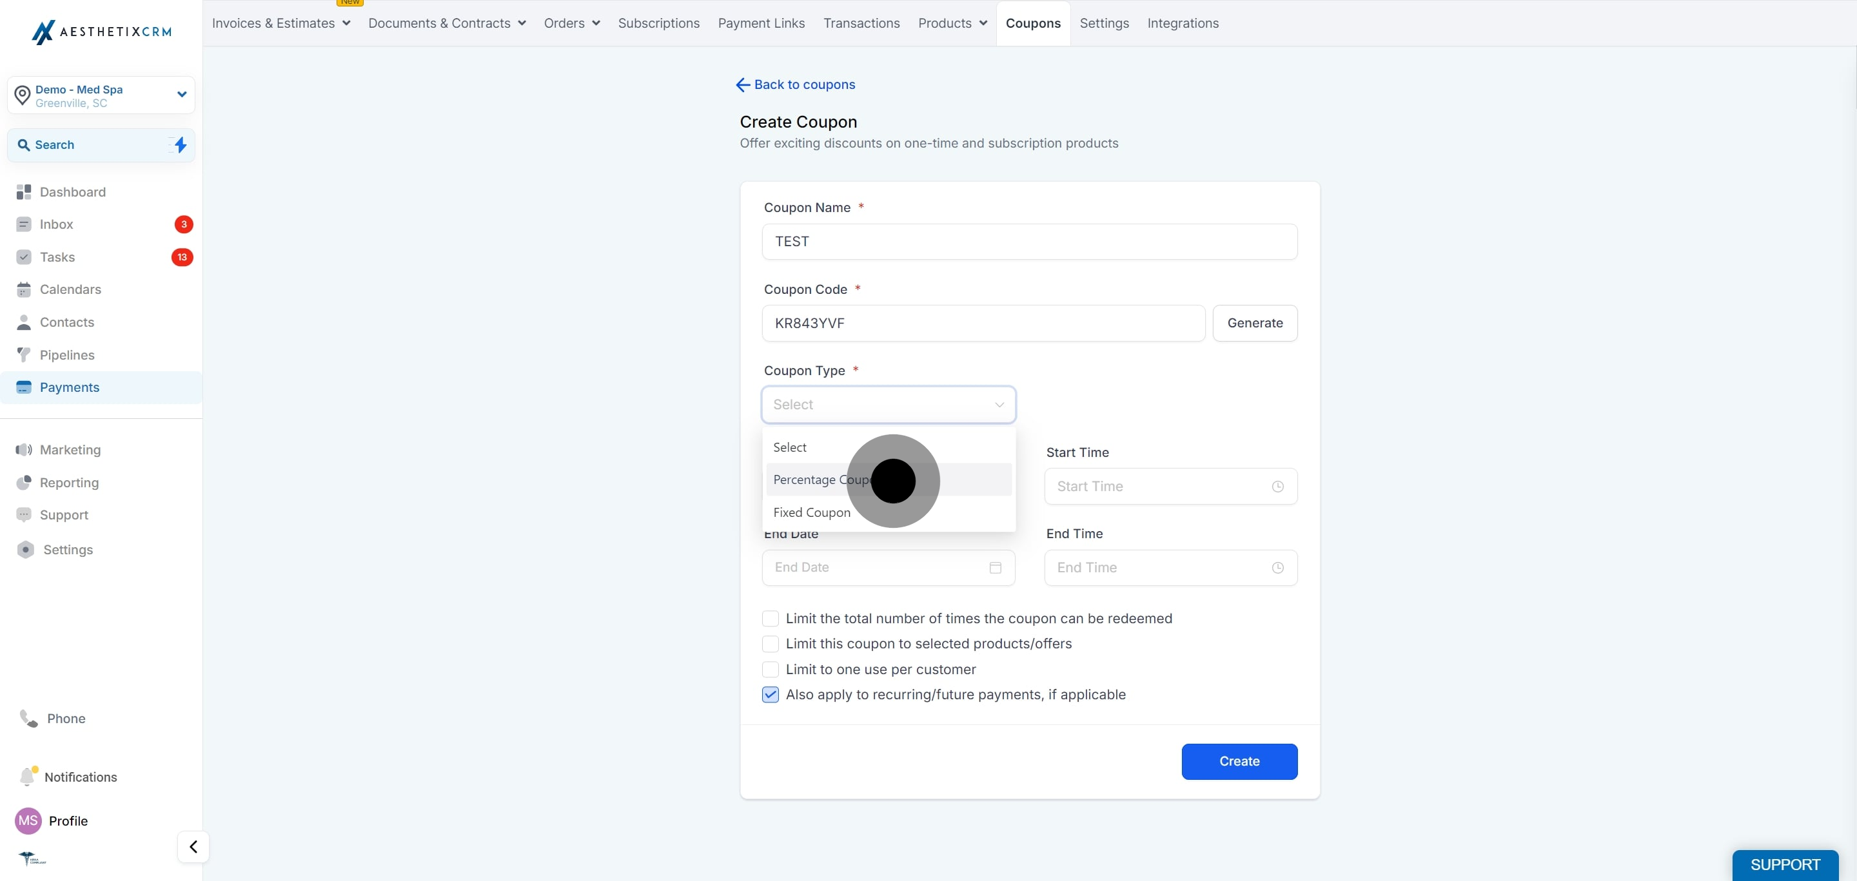
Task: Click the Pipelines funnel icon
Action: [24, 354]
